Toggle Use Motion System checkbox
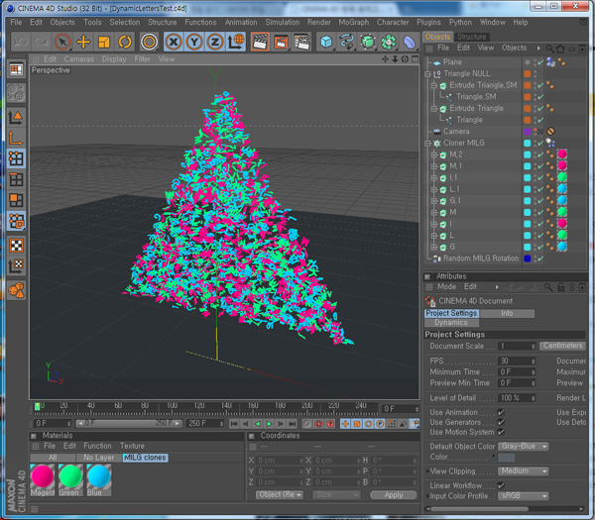This screenshot has height=520, width=595. tap(501, 432)
